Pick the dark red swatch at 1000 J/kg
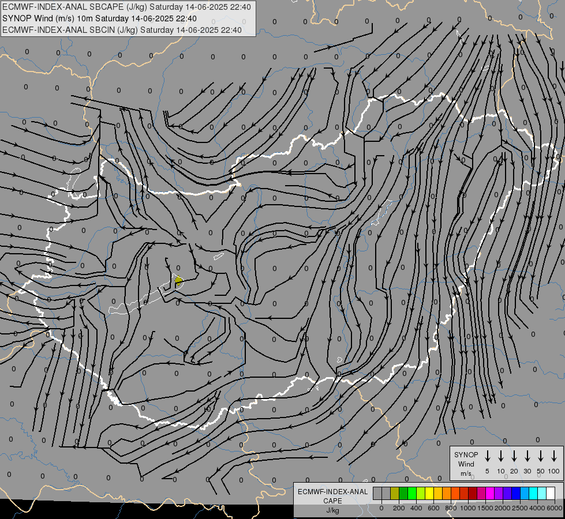The height and width of the screenshot is (519, 565). pos(473,494)
